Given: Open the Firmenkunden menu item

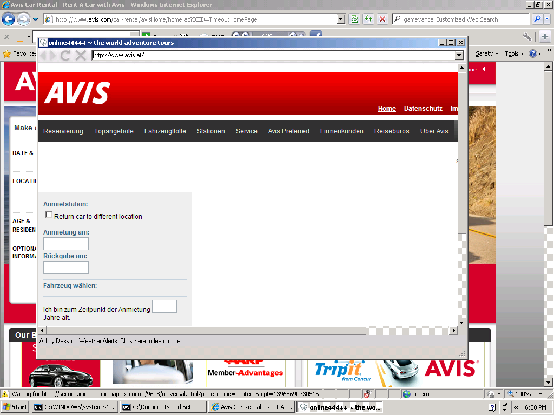Looking at the screenshot, I should coord(342,131).
